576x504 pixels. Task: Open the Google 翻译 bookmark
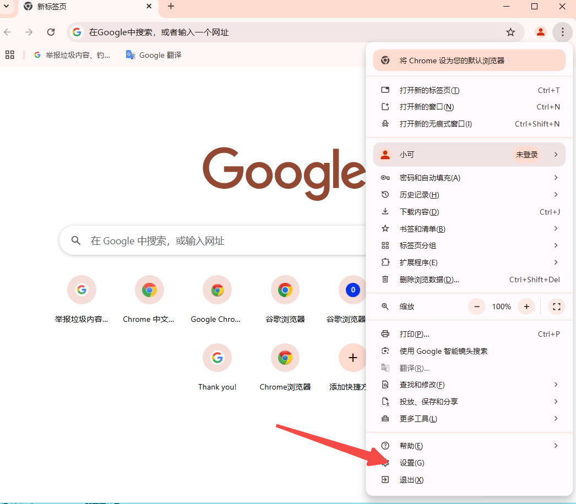pyautogui.click(x=153, y=54)
